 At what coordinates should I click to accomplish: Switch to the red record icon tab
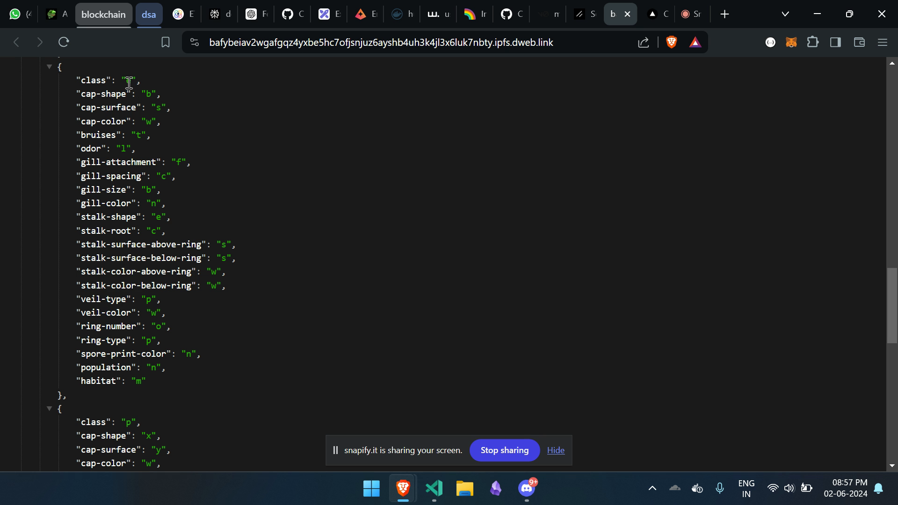(x=690, y=14)
